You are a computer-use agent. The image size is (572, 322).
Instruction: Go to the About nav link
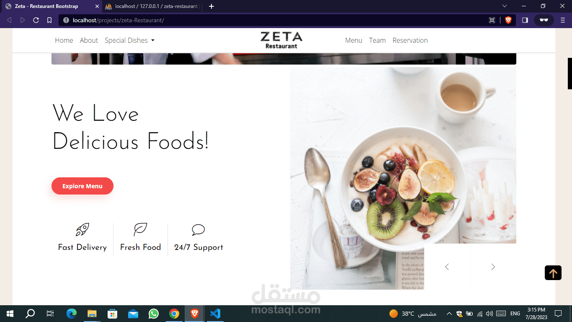pos(89,40)
